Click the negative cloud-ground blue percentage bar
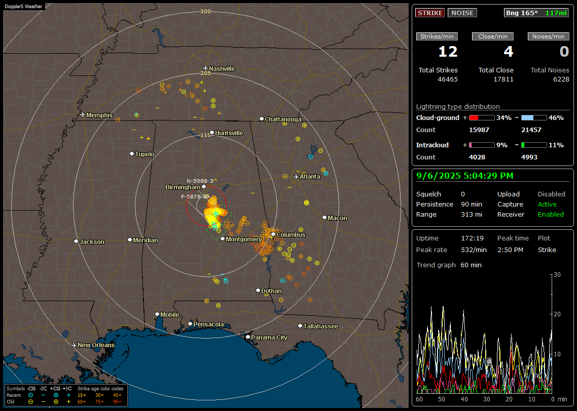577x411 pixels. pyautogui.click(x=534, y=118)
